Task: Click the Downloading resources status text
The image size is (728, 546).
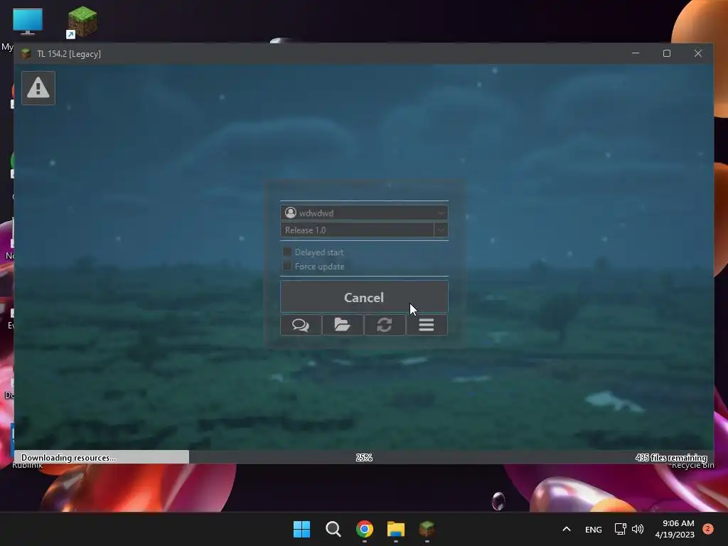Action: tap(68, 458)
